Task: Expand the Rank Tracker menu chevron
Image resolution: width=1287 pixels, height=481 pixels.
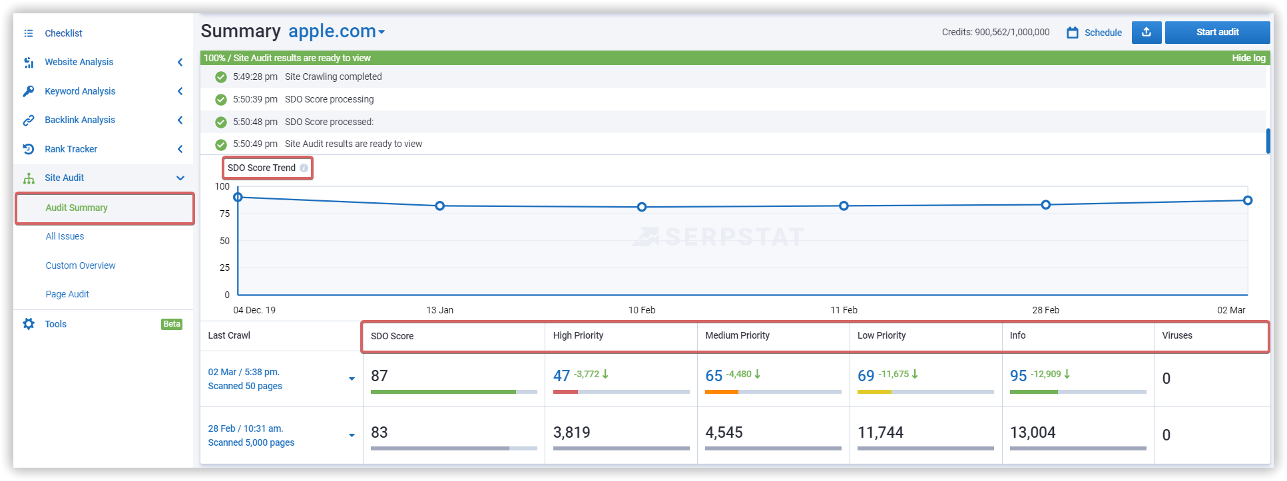Action: click(x=180, y=149)
